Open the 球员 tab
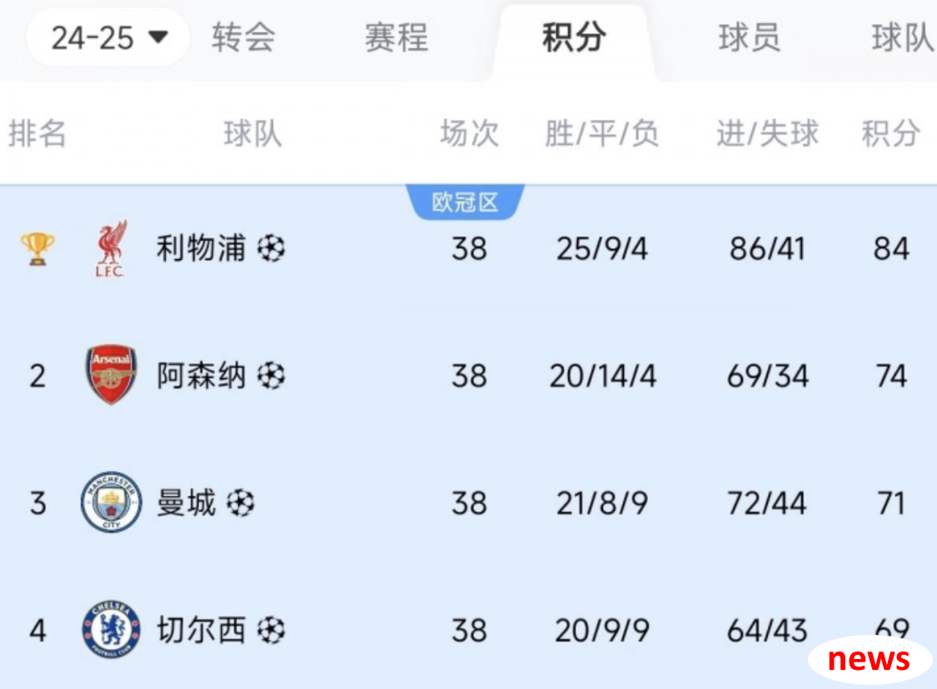Screen dimensions: 937x689 (750, 37)
